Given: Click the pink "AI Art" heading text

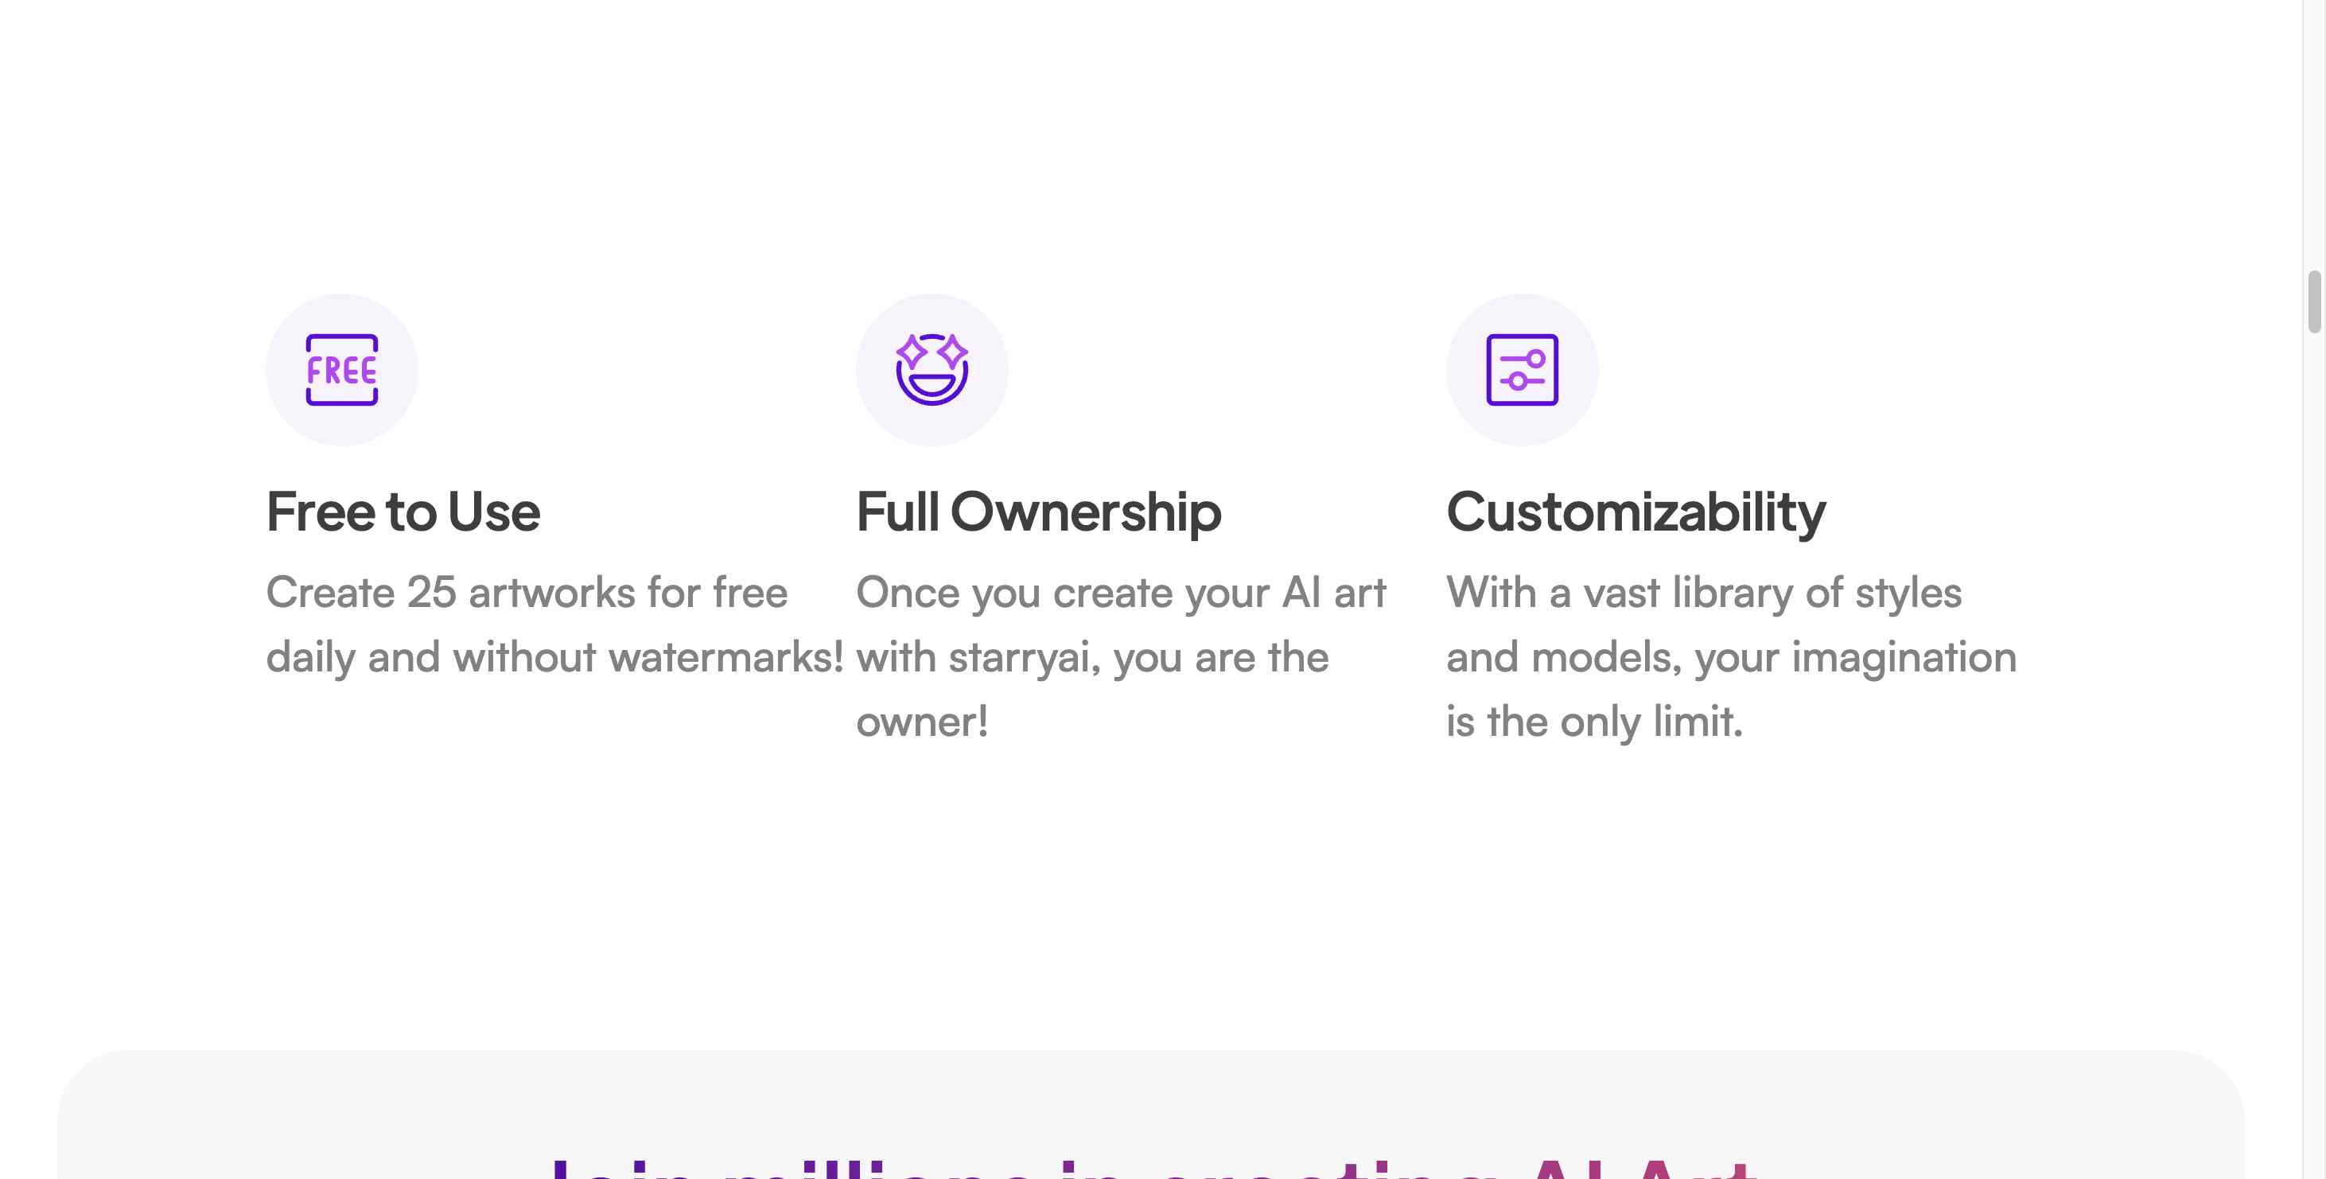Looking at the screenshot, I should click(1643, 1168).
